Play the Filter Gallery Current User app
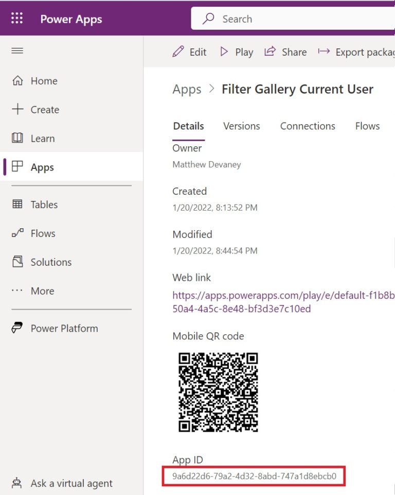This screenshot has width=395, height=495. (236, 52)
